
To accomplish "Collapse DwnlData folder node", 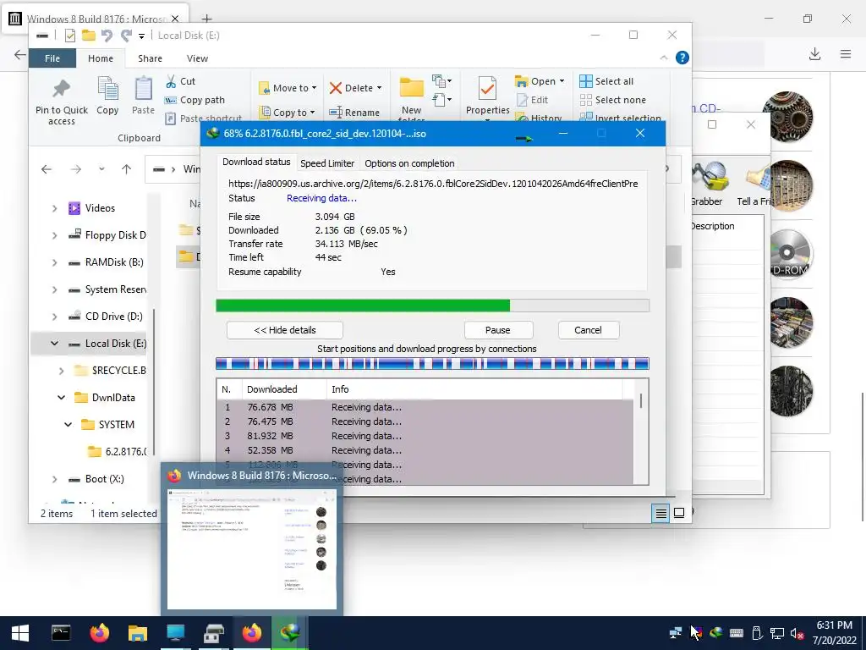I will point(61,398).
